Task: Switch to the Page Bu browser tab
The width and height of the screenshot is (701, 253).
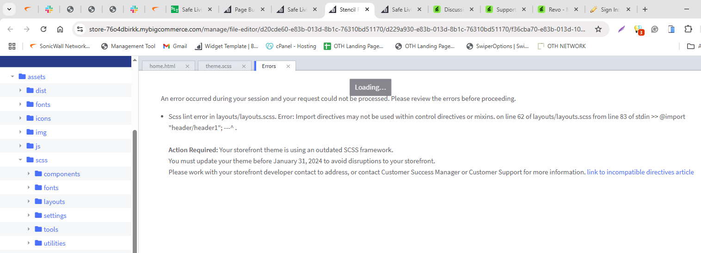Action: [x=245, y=9]
